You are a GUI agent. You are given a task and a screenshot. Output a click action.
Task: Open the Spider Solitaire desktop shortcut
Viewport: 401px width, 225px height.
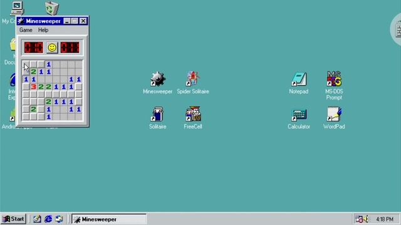pyautogui.click(x=193, y=83)
